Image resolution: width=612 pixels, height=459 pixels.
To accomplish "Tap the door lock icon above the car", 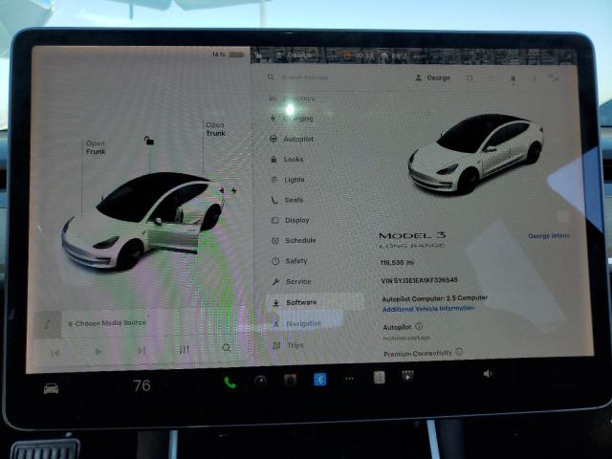I will tap(148, 141).
